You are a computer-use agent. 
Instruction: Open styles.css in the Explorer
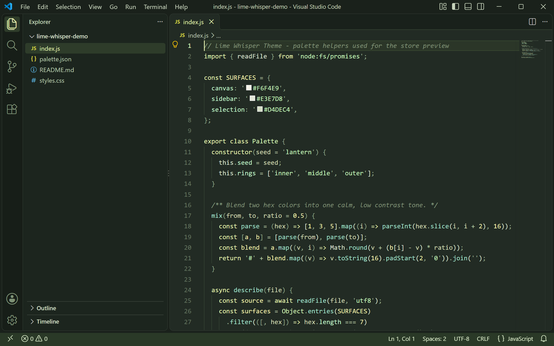tap(95, 81)
